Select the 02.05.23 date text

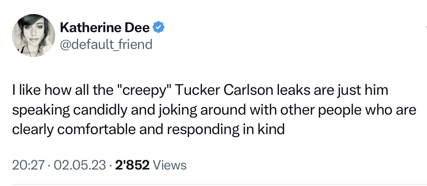pyautogui.click(x=80, y=165)
